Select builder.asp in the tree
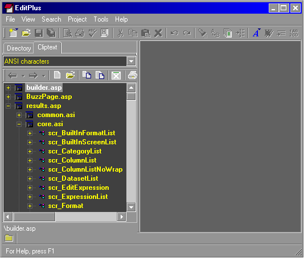304x258 pixels. click(44, 88)
